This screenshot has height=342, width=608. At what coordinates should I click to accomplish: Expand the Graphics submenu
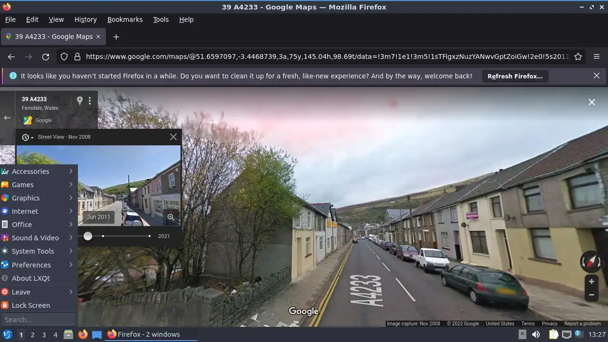click(x=38, y=198)
